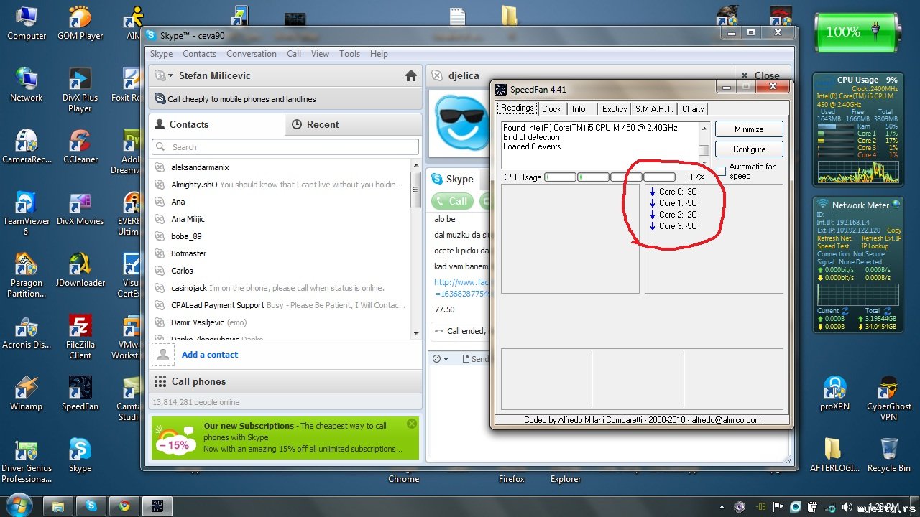920x517 pixels.
Task: Switch to Skype via taskbar button
Action: tap(91, 506)
